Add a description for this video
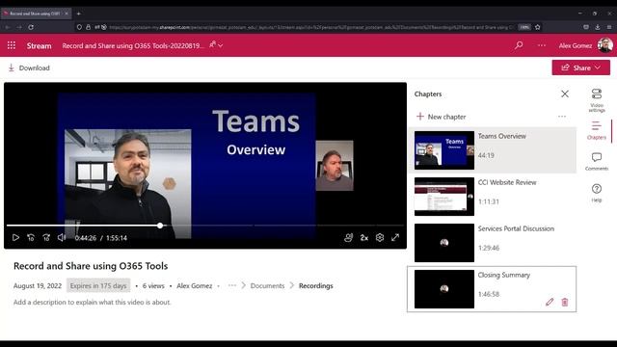 [93, 302]
